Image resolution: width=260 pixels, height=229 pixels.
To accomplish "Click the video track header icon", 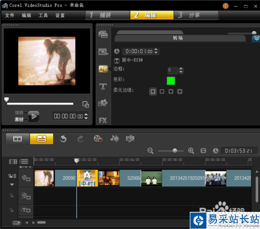I will pos(26,178).
